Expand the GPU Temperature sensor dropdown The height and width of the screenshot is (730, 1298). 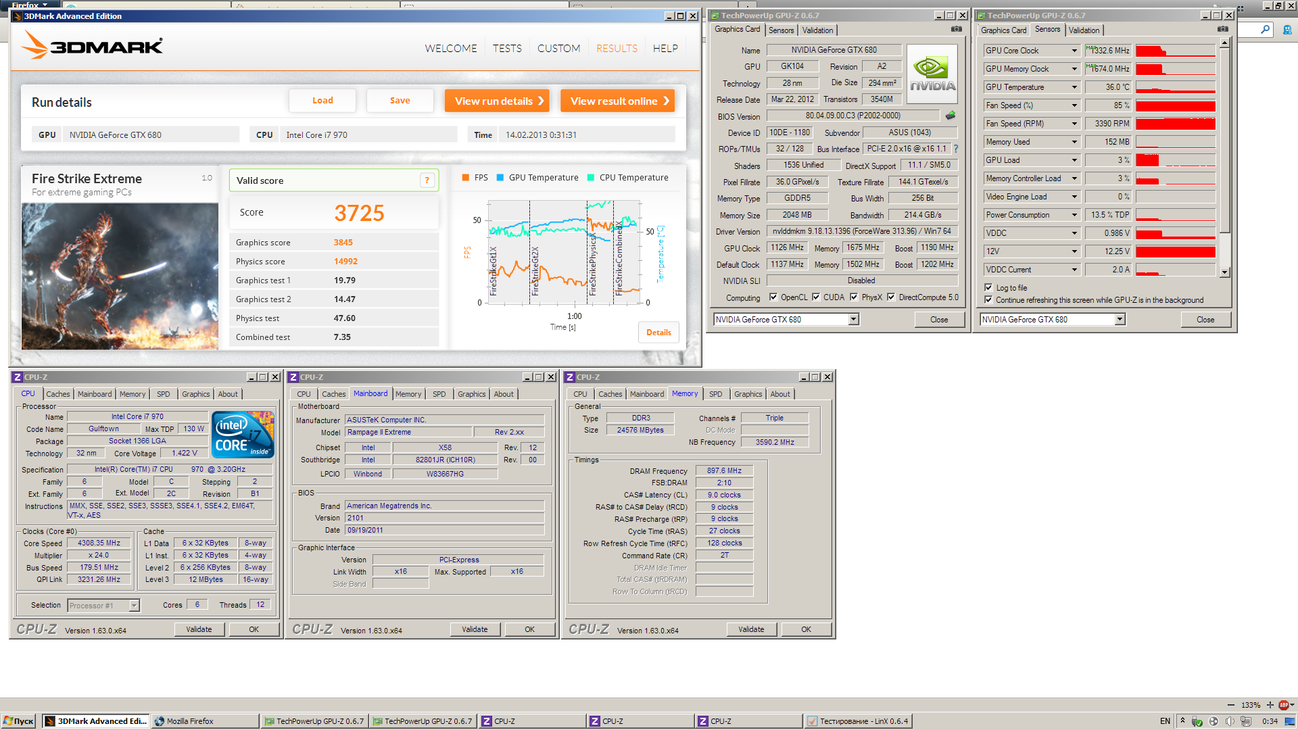pyautogui.click(x=1074, y=87)
